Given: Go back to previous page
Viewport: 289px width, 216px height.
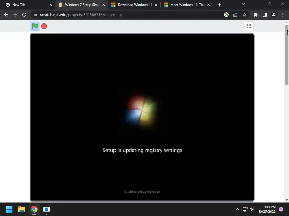Looking at the screenshot, I should pos(6,15).
